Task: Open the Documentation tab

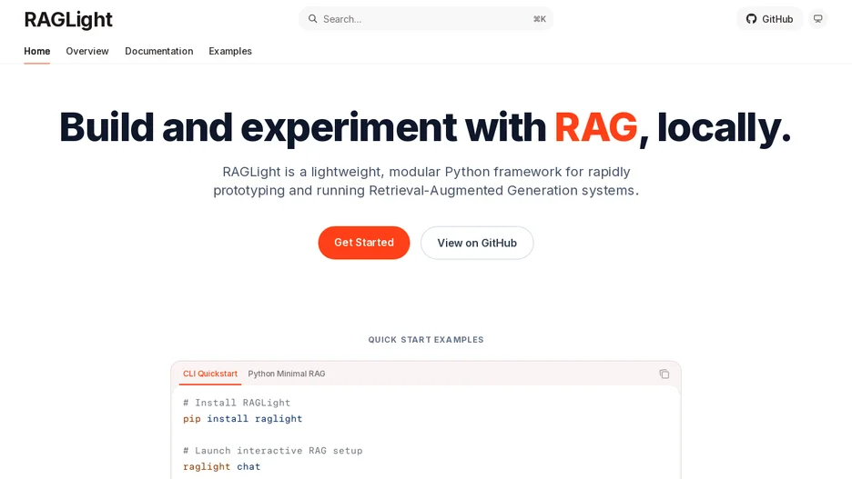Action: (159, 51)
